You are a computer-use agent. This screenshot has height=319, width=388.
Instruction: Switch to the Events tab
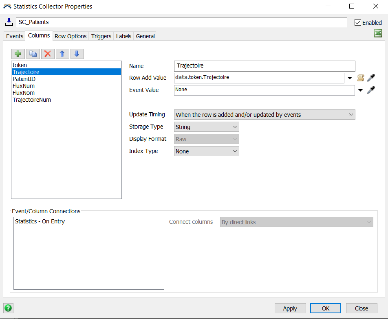tap(15, 36)
